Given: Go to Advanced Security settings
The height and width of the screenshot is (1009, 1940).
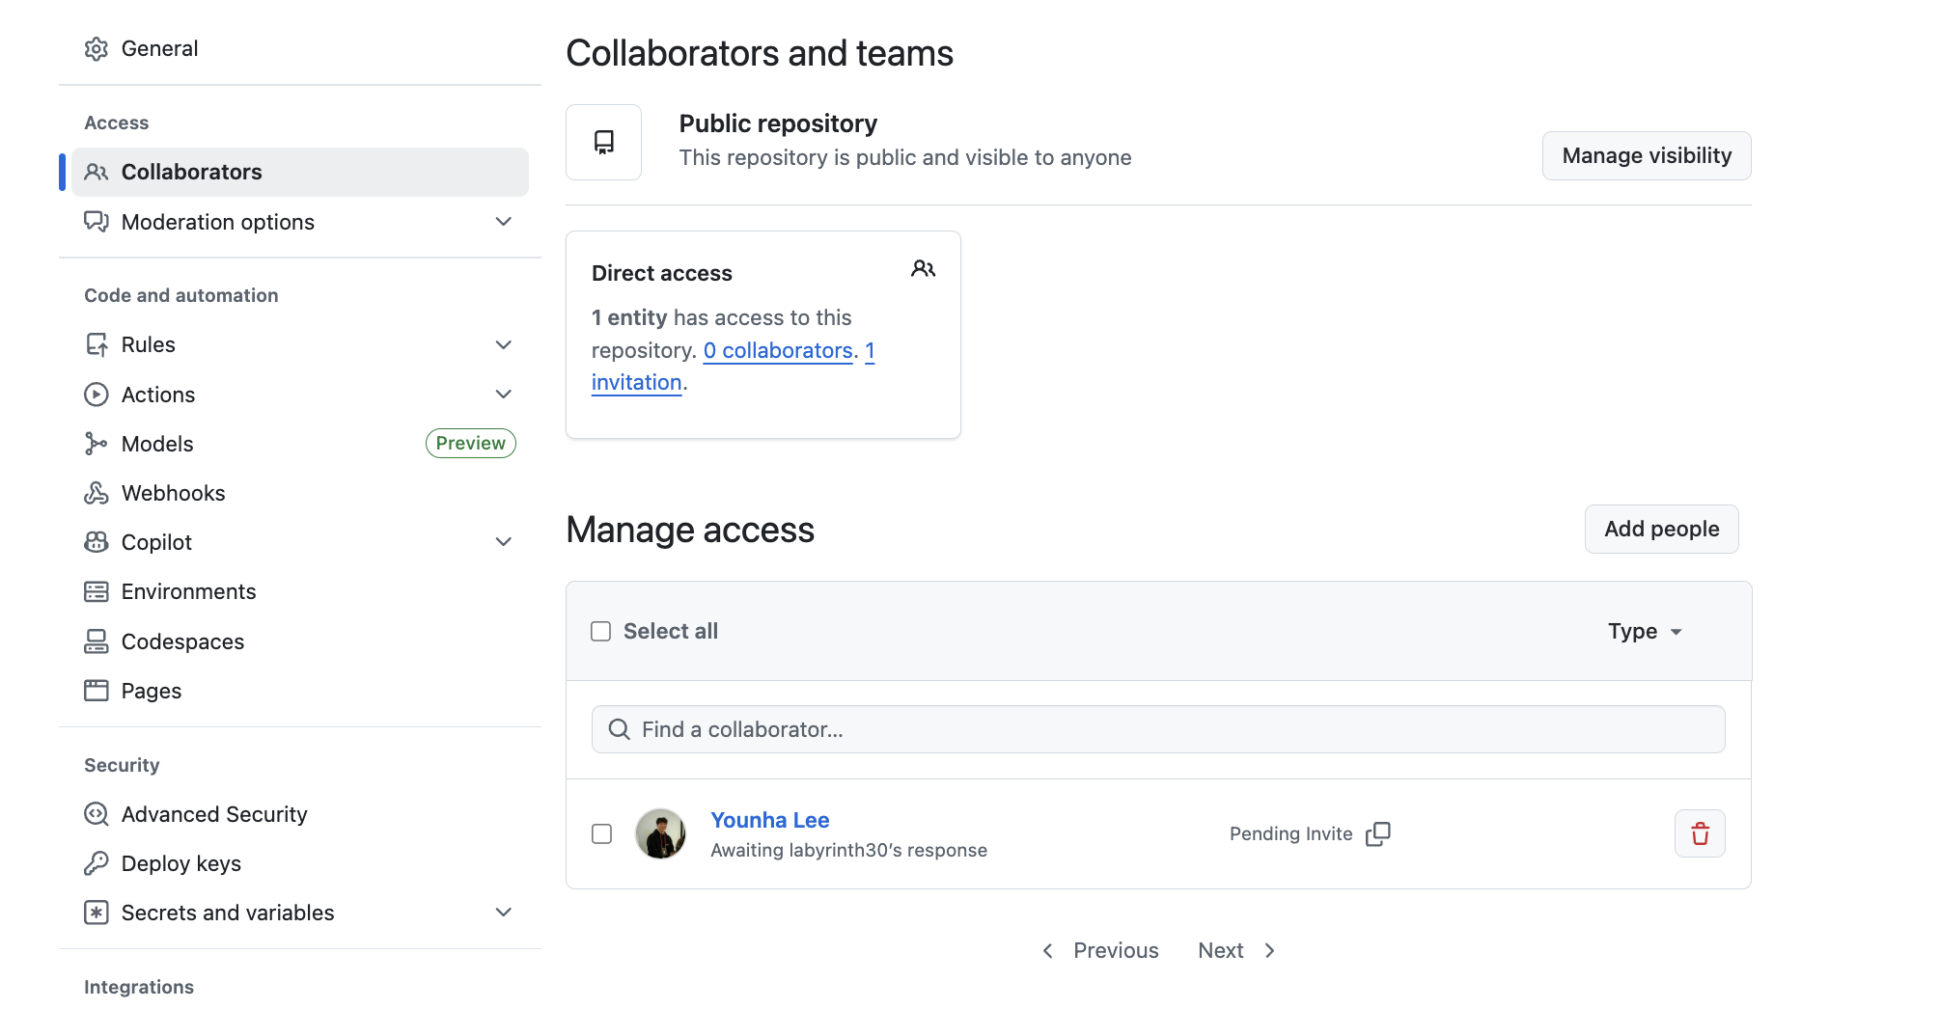Looking at the screenshot, I should (213, 814).
